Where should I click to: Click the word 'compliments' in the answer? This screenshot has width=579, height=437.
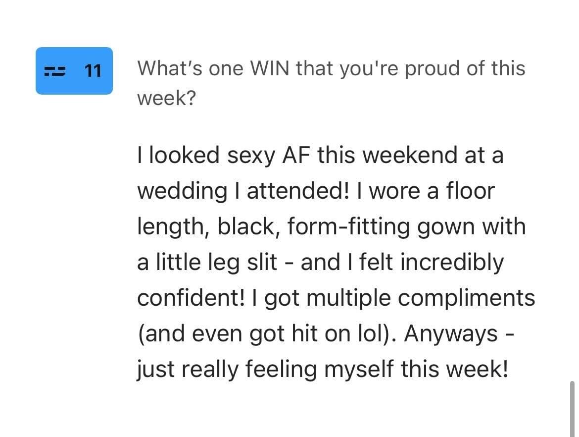(x=467, y=299)
